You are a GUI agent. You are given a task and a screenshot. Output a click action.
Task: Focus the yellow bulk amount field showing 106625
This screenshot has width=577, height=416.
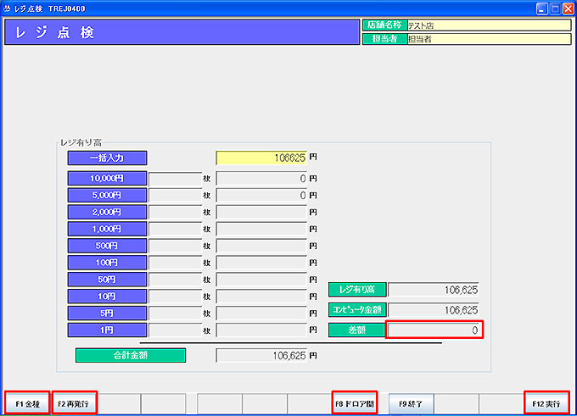(x=261, y=158)
